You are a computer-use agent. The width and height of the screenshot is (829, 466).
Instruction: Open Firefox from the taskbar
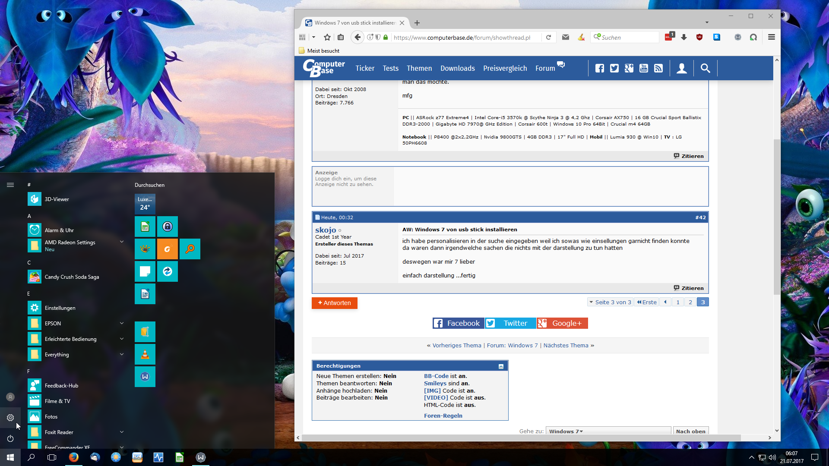pos(74,457)
